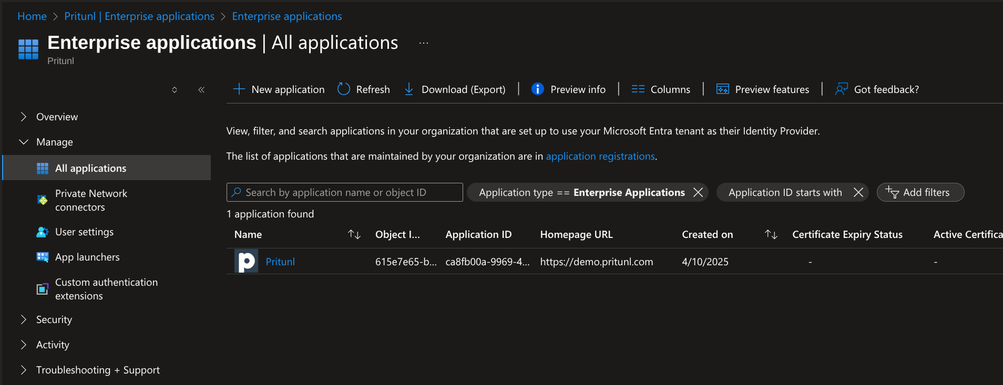Refresh the applications list

(364, 89)
